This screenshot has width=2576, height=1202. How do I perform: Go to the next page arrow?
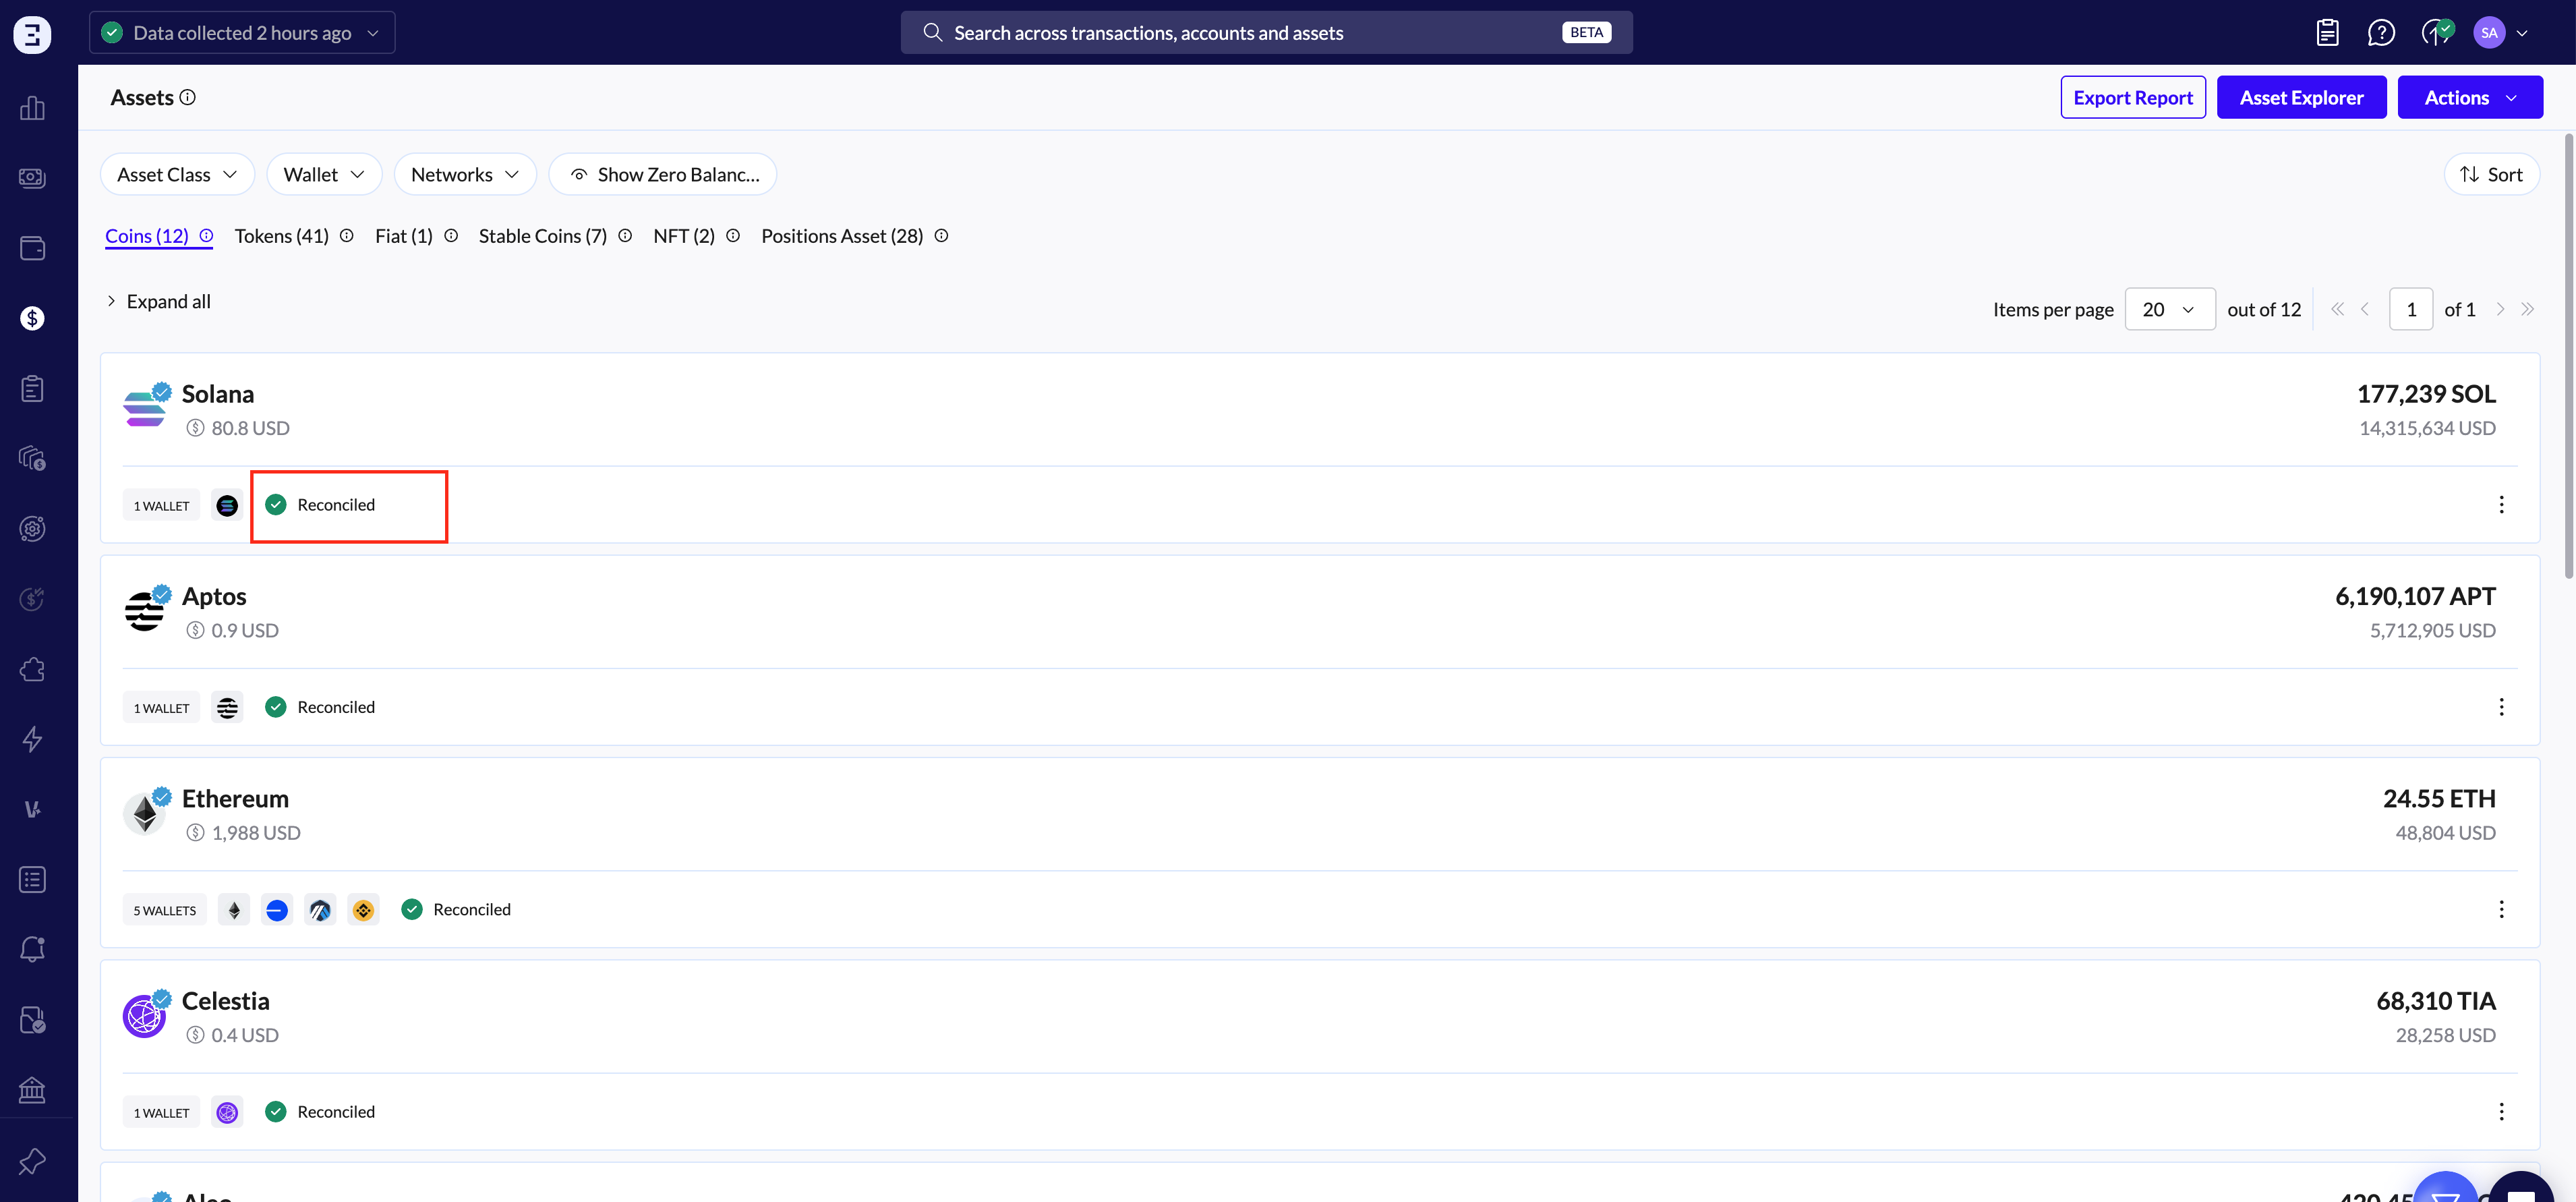pos(2499,309)
